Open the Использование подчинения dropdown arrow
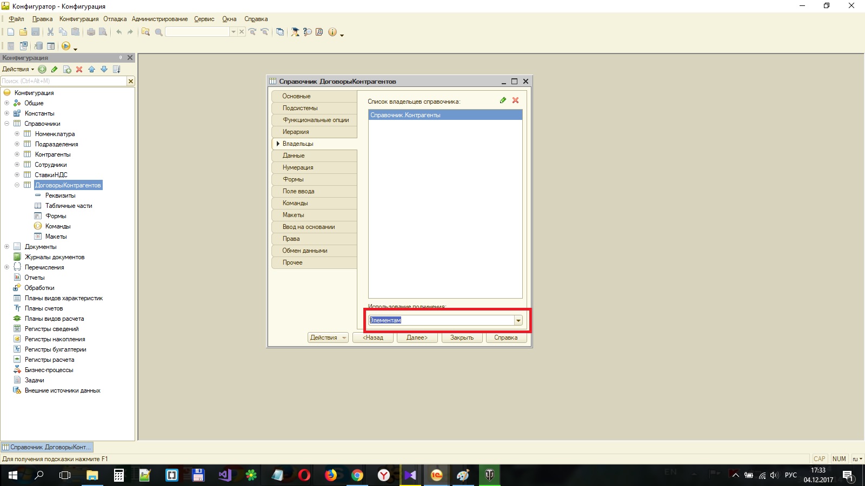The width and height of the screenshot is (865, 486). (518, 320)
